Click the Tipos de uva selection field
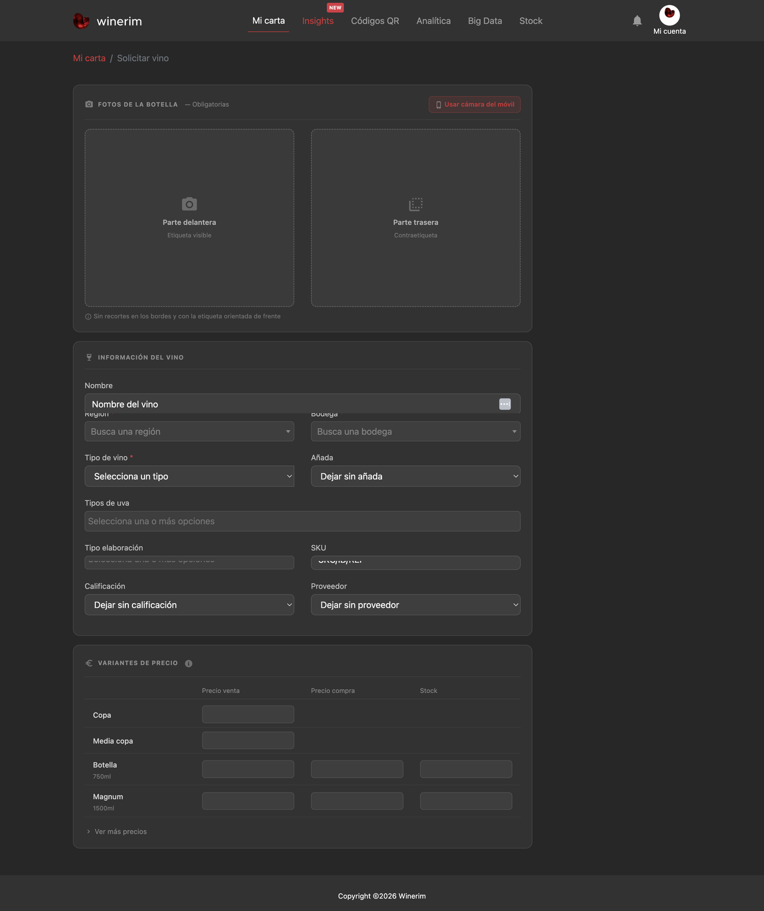 pos(303,521)
